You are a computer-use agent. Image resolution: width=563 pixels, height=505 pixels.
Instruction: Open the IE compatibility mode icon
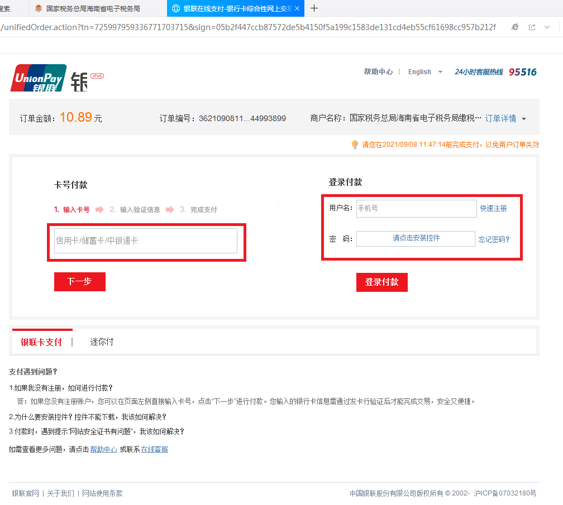[515, 27]
